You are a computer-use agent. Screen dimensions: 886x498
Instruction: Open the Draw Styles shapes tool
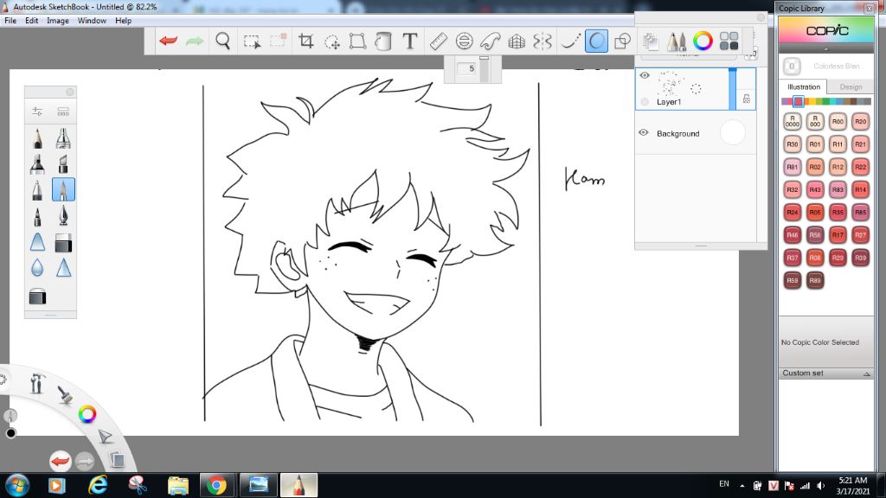622,41
